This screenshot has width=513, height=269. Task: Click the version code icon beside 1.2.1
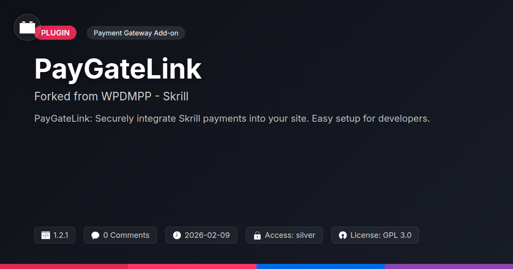pyautogui.click(x=46, y=235)
